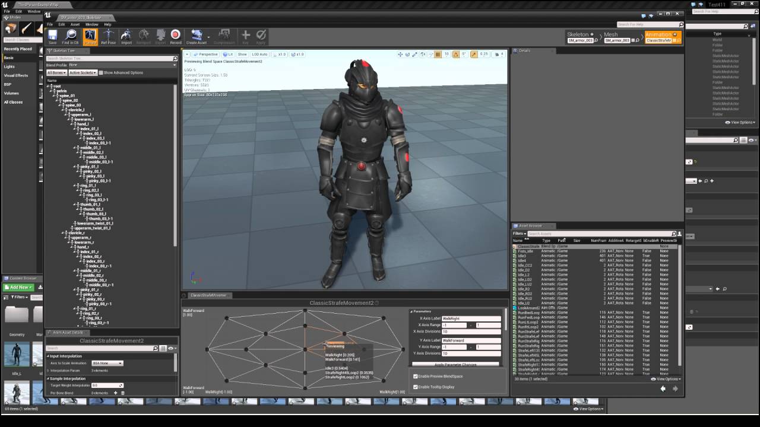The image size is (760, 427).
Task: Select the pelvis bone in tree
Action: coord(62,91)
